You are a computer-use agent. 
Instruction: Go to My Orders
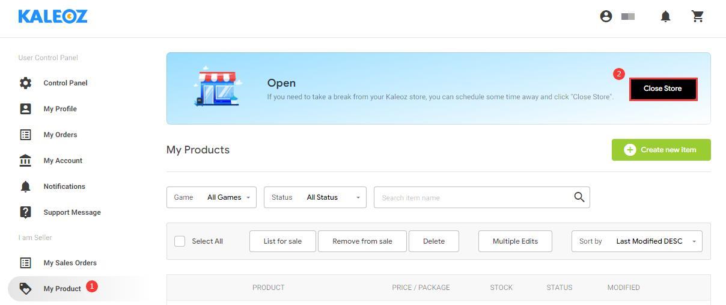[x=60, y=135]
